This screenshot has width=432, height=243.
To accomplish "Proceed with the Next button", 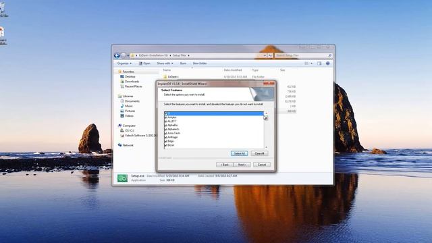I will click(242, 165).
